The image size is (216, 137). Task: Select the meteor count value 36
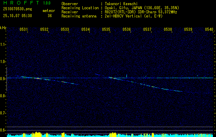coord(50,16)
